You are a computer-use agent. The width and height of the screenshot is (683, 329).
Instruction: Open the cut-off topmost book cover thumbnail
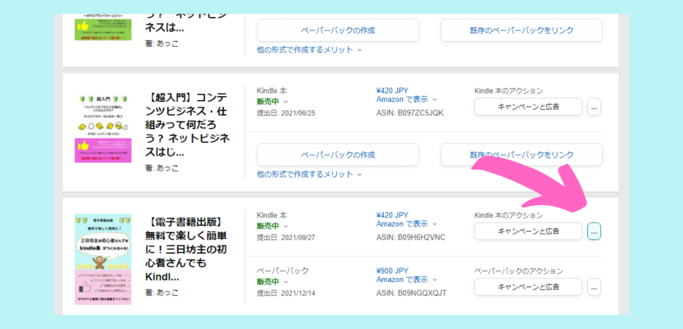point(103,27)
